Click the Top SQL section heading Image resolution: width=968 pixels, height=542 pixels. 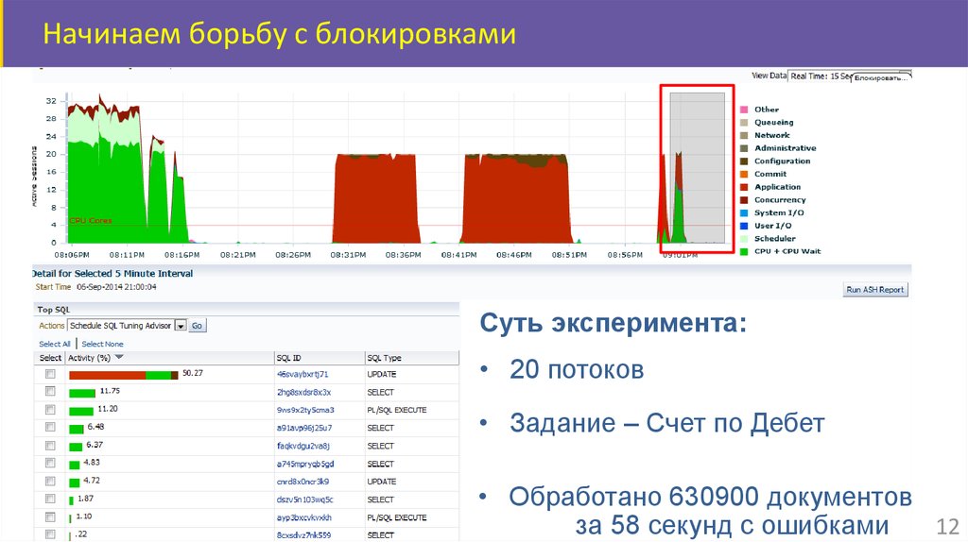click(x=54, y=310)
